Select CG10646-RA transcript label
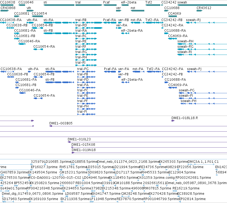The width and height of the screenshot is (227, 203). 29,41
